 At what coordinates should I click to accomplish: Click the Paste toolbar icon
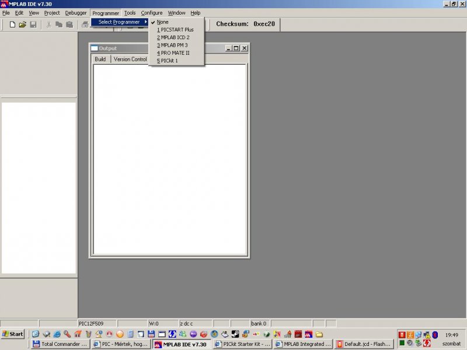click(x=69, y=24)
